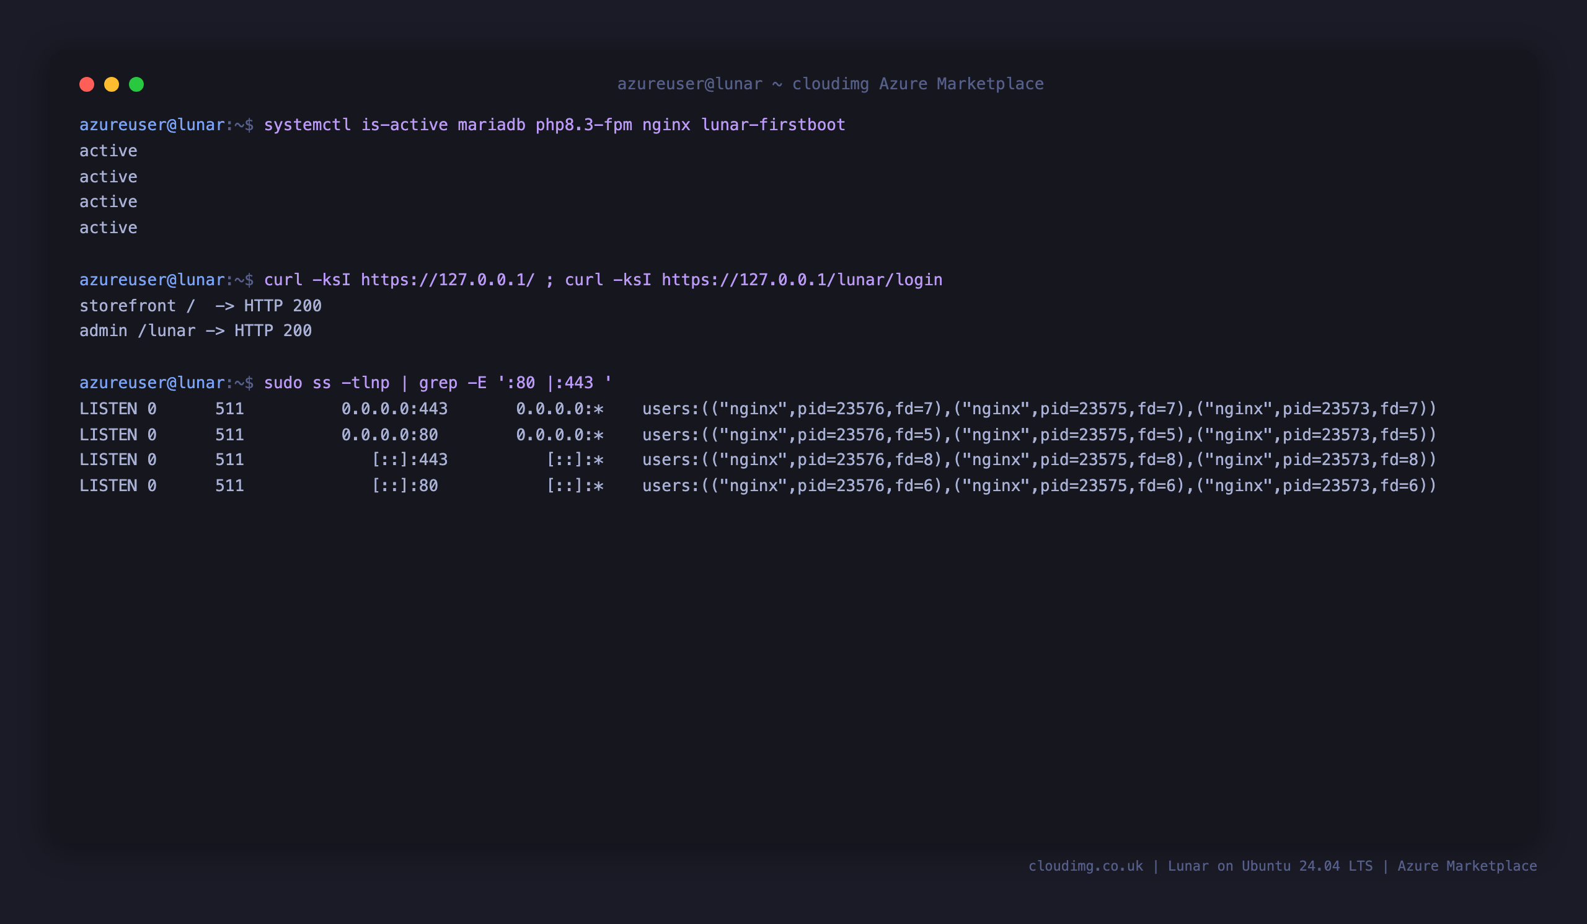This screenshot has height=924, width=1587.
Task: Click the window title 'azureuser@lunar ~ cloudimg Azure Marketplace'
Action: tap(830, 84)
